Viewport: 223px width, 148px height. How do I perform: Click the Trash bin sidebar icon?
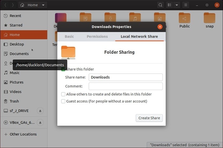[x=6, y=101]
